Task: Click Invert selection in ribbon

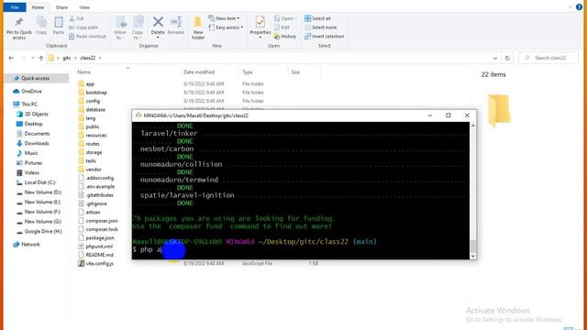Action: tap(324, 37)
